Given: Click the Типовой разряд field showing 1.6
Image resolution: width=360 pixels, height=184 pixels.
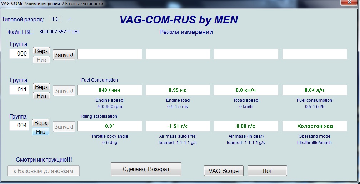Looking at the screenshot, I should click(55, 19).
